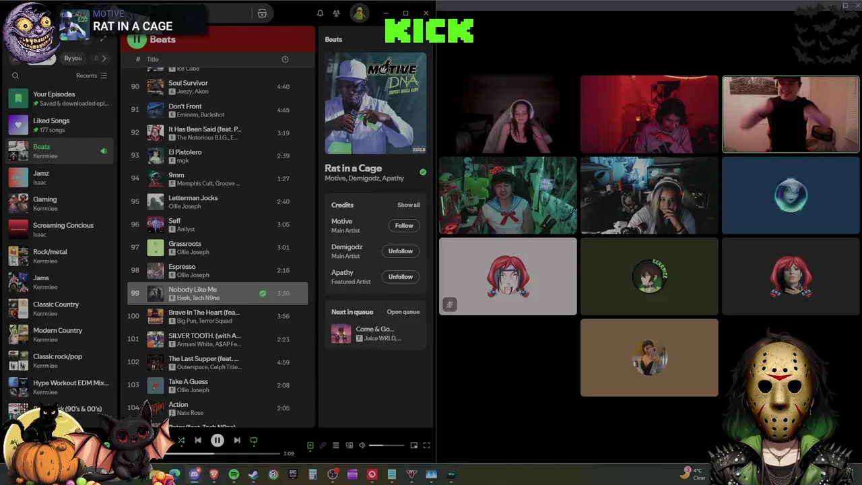Play the track Soul Survivor

[x=218, y=87]
